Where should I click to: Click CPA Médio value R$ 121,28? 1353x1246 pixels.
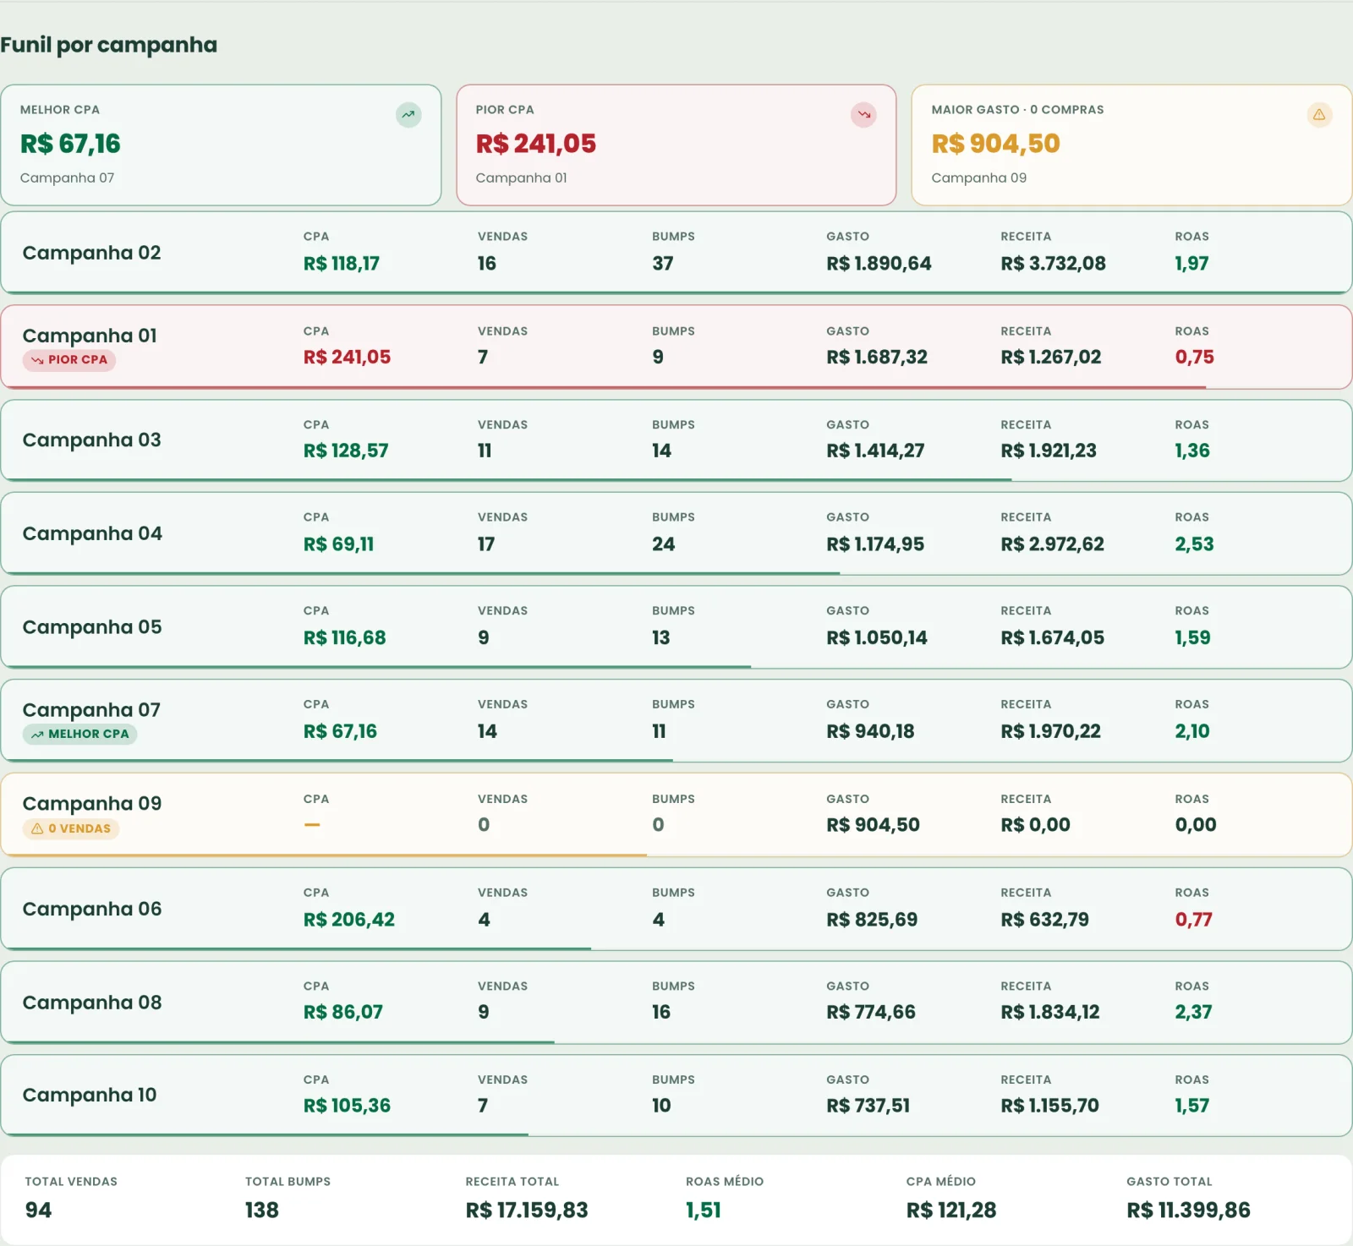[951, 1210]
